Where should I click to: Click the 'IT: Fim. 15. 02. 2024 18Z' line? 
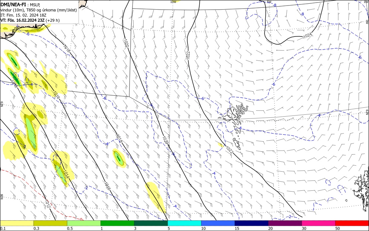(x=24, y=15)
